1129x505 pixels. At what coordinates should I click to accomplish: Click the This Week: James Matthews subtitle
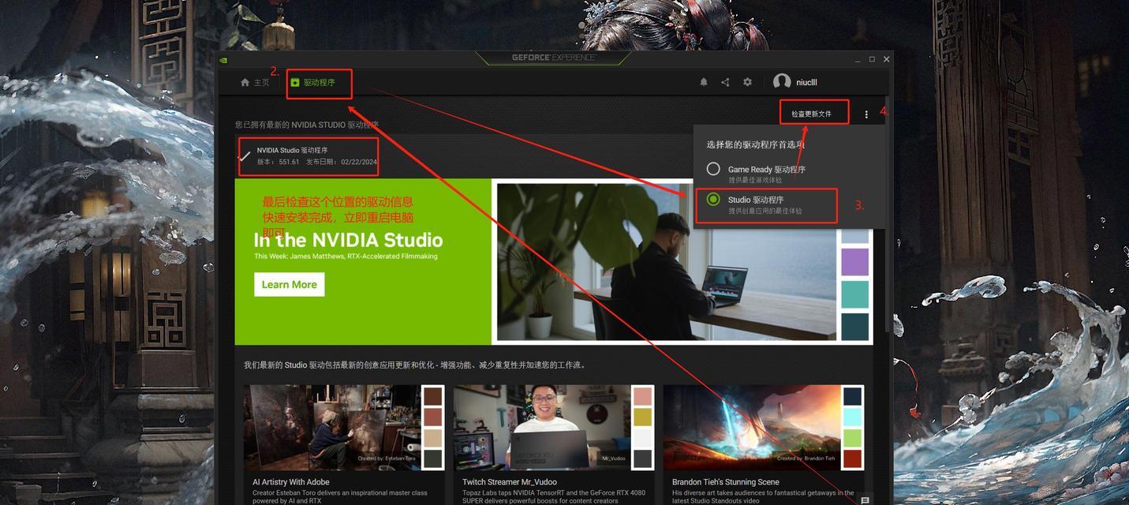[346, 256]
